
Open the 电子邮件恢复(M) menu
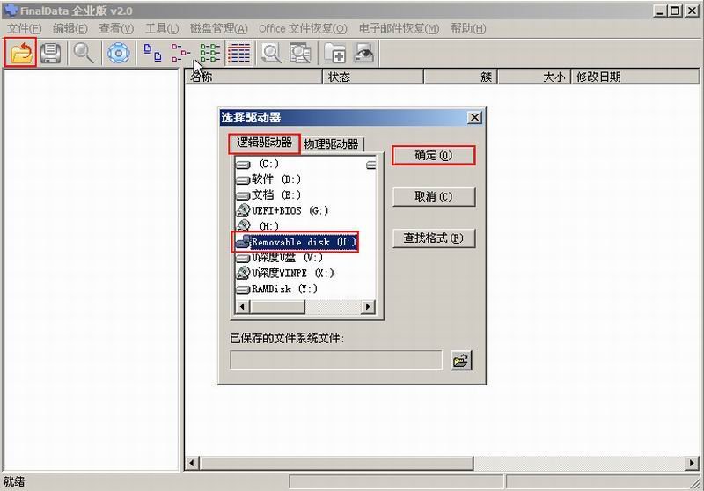click(400, 29)
